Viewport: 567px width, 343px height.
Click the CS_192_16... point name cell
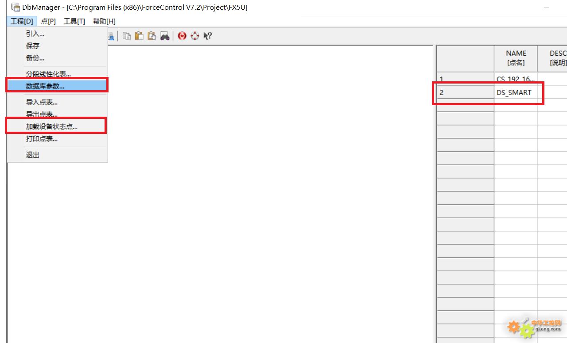point(516,79)
